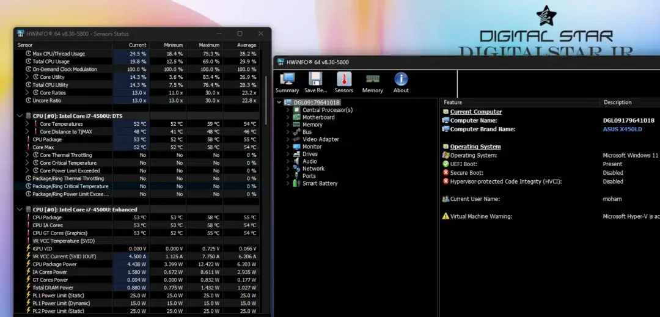Click the Memory module toolbar icon
660x317 pixels.
[x=372, y=79]
